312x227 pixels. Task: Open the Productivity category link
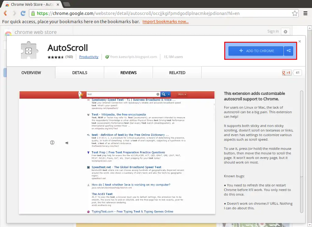89,57
